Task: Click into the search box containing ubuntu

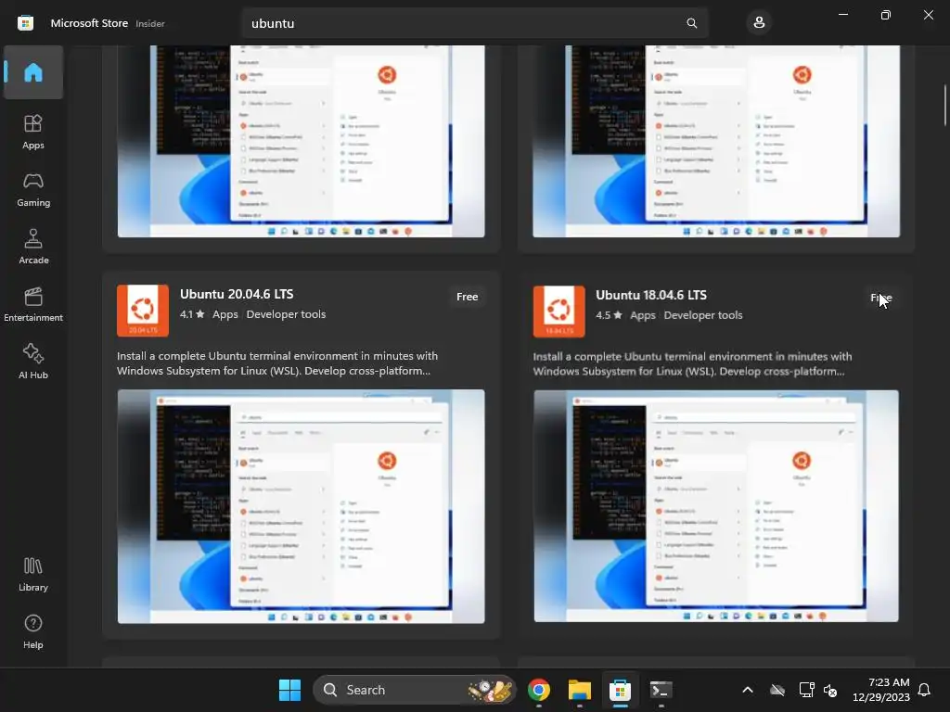Action: coord(474,23)
